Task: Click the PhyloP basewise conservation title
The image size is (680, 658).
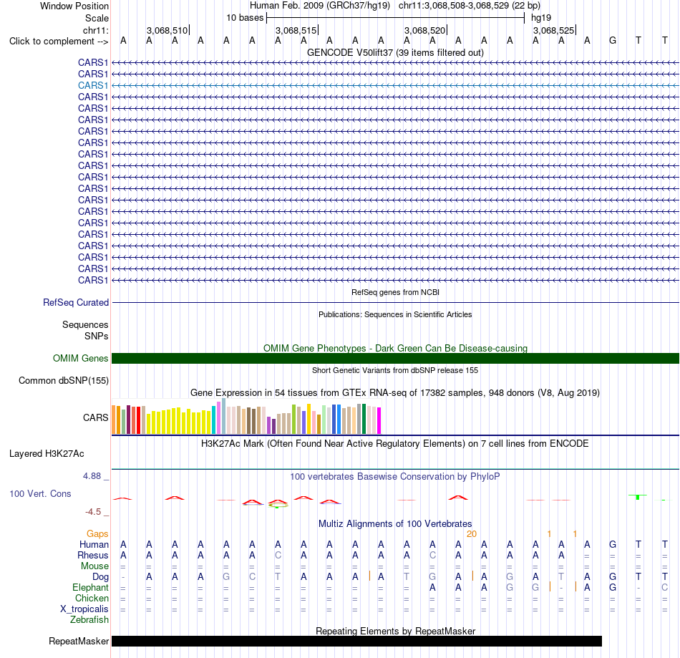Action: click(x=395, y=476)
